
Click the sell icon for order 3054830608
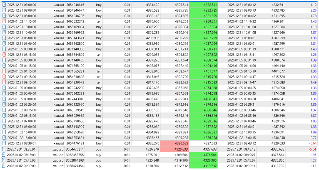[4, 77]
